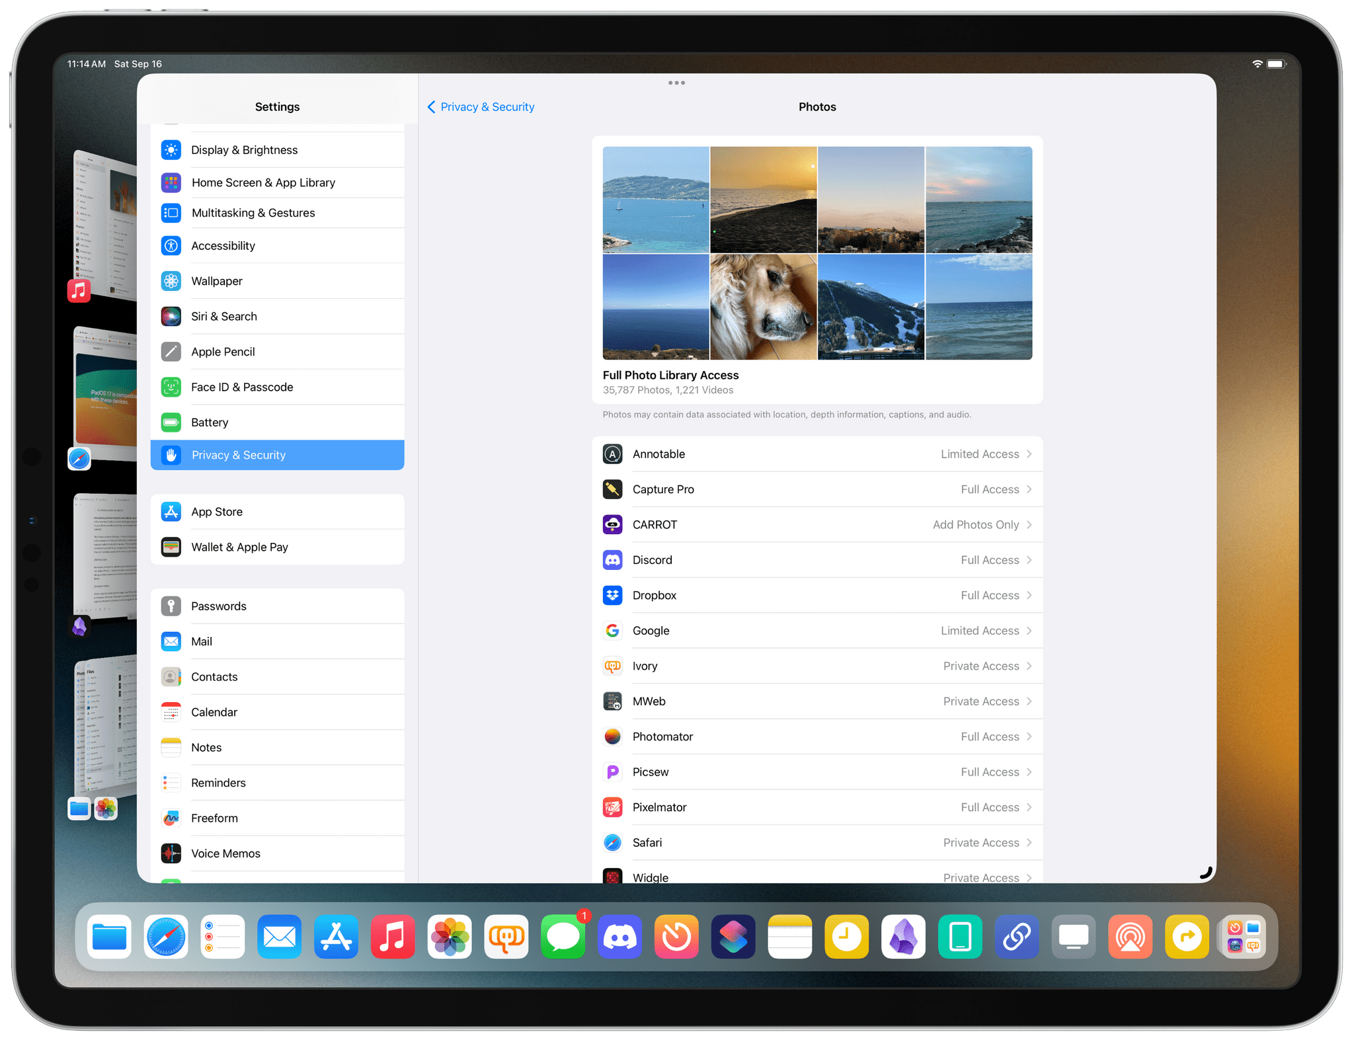Open the Shortcuts app in the dock
The height and width of the screenshot is (1042, 1354).
[x=733, y=937]
